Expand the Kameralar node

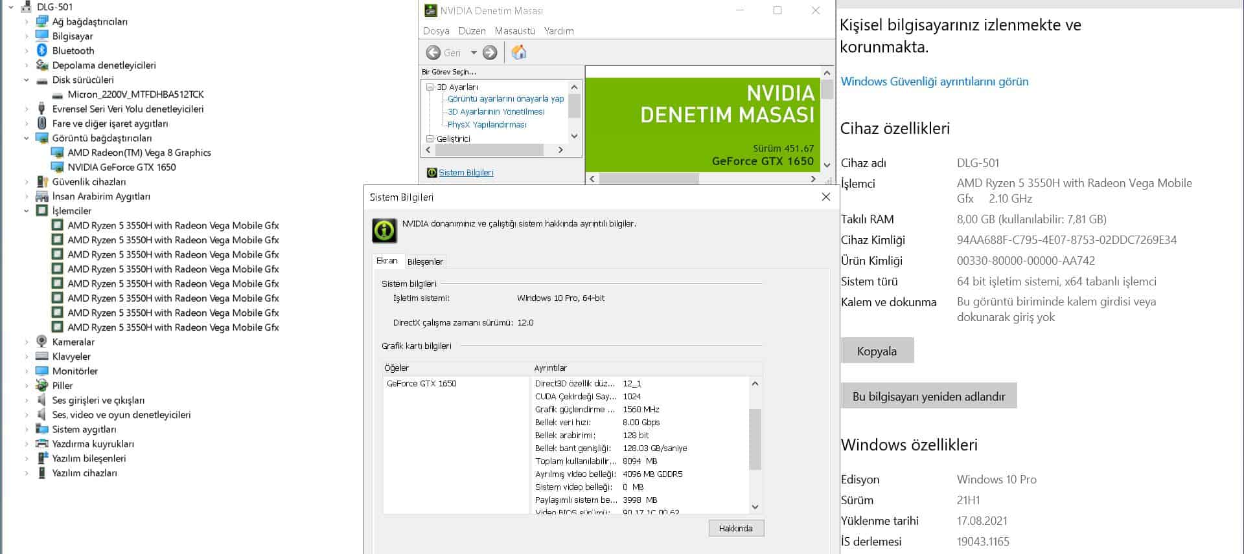(27, 342)
